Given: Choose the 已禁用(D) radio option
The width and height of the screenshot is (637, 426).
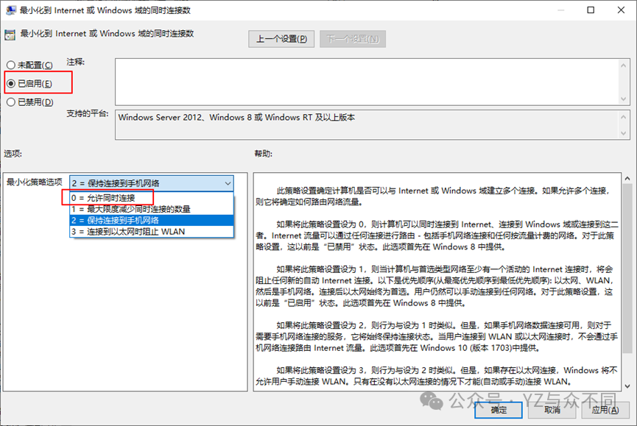Looking at the screenshot, I should (x=11, y=102).
